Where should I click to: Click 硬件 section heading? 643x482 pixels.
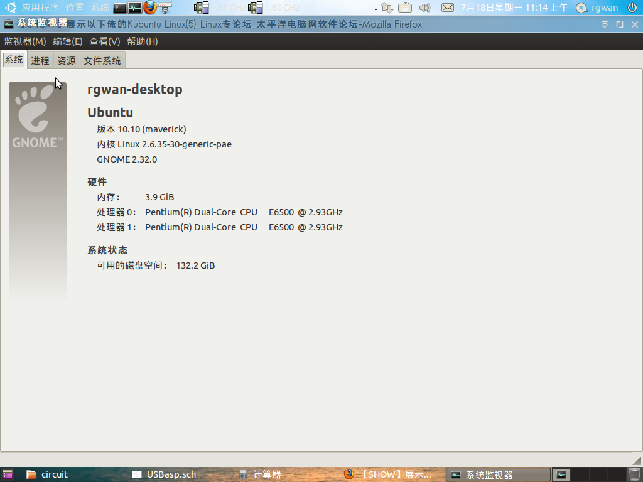[97, 182]
